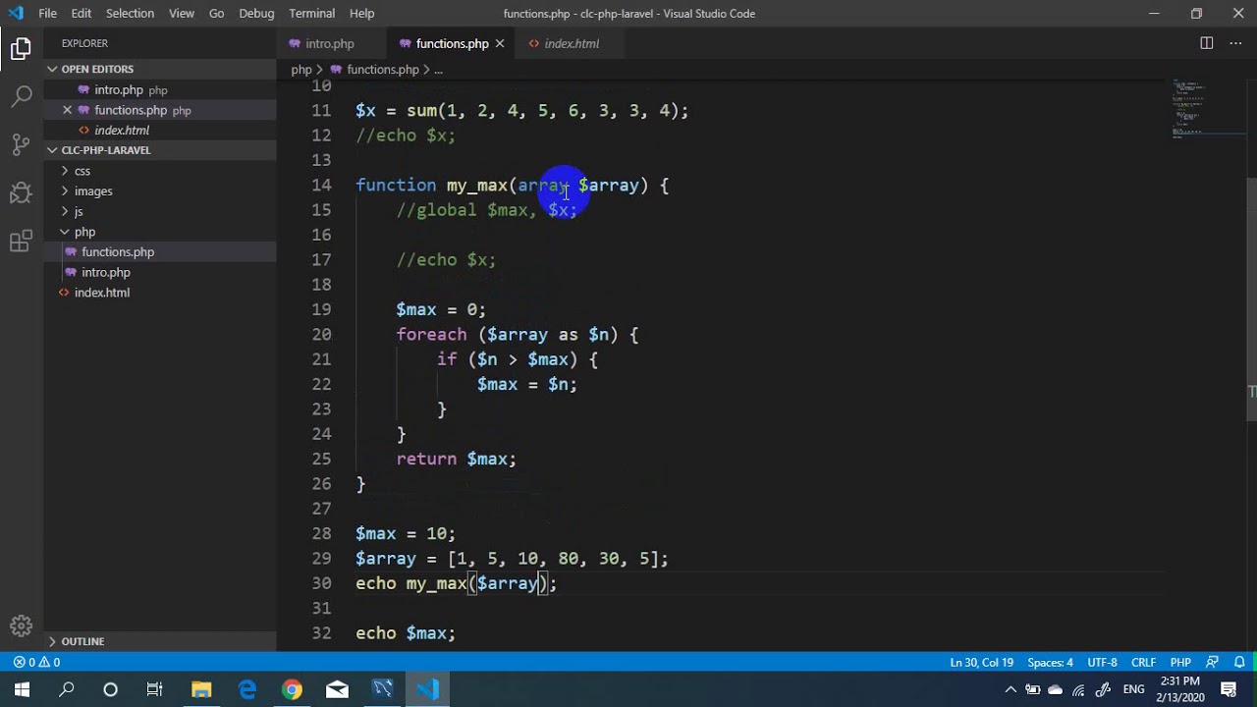The image size is (1257, 707).
Task: Open the Windows Start menu
Action: tap(22, 689)
